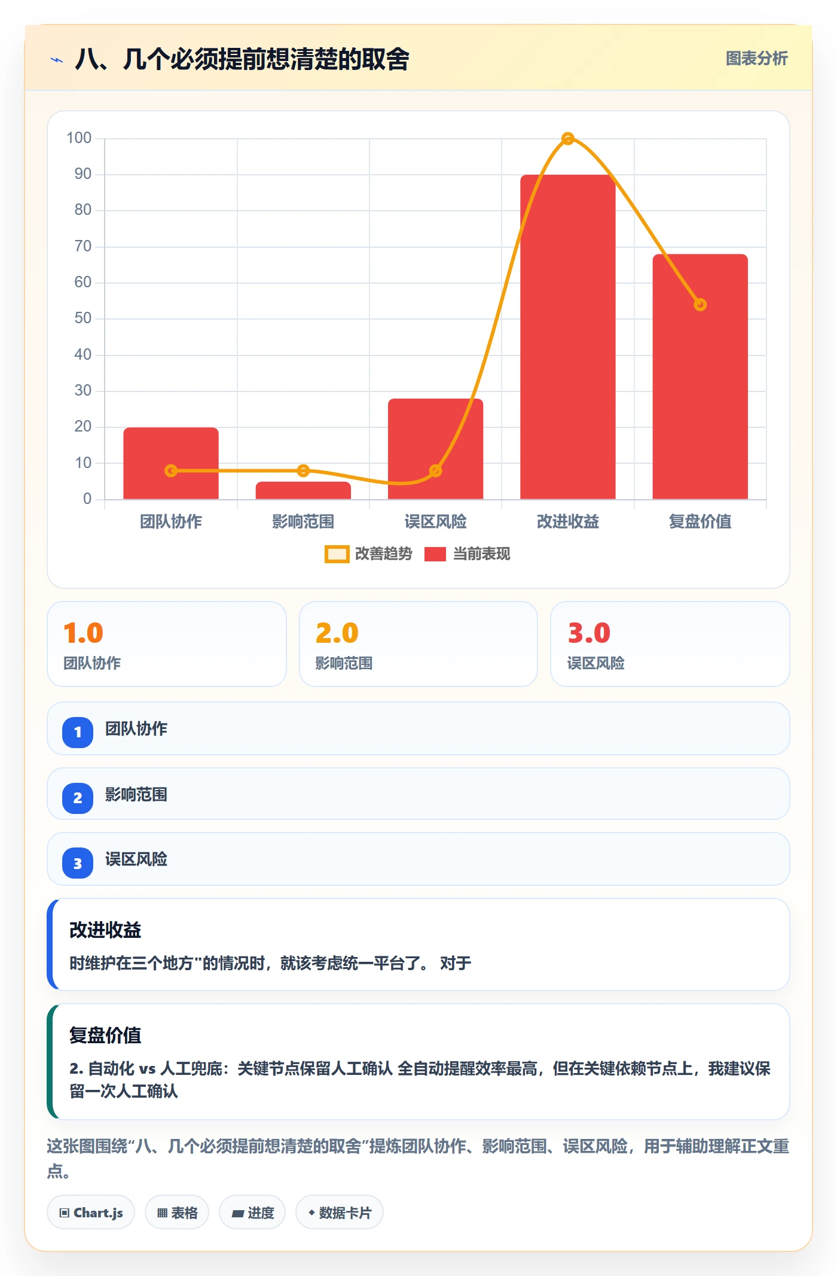The width and height of the screenshot is (837, 1276).
Task: Click the 复盘价值 info card heading
Action: click(105, 1035)
